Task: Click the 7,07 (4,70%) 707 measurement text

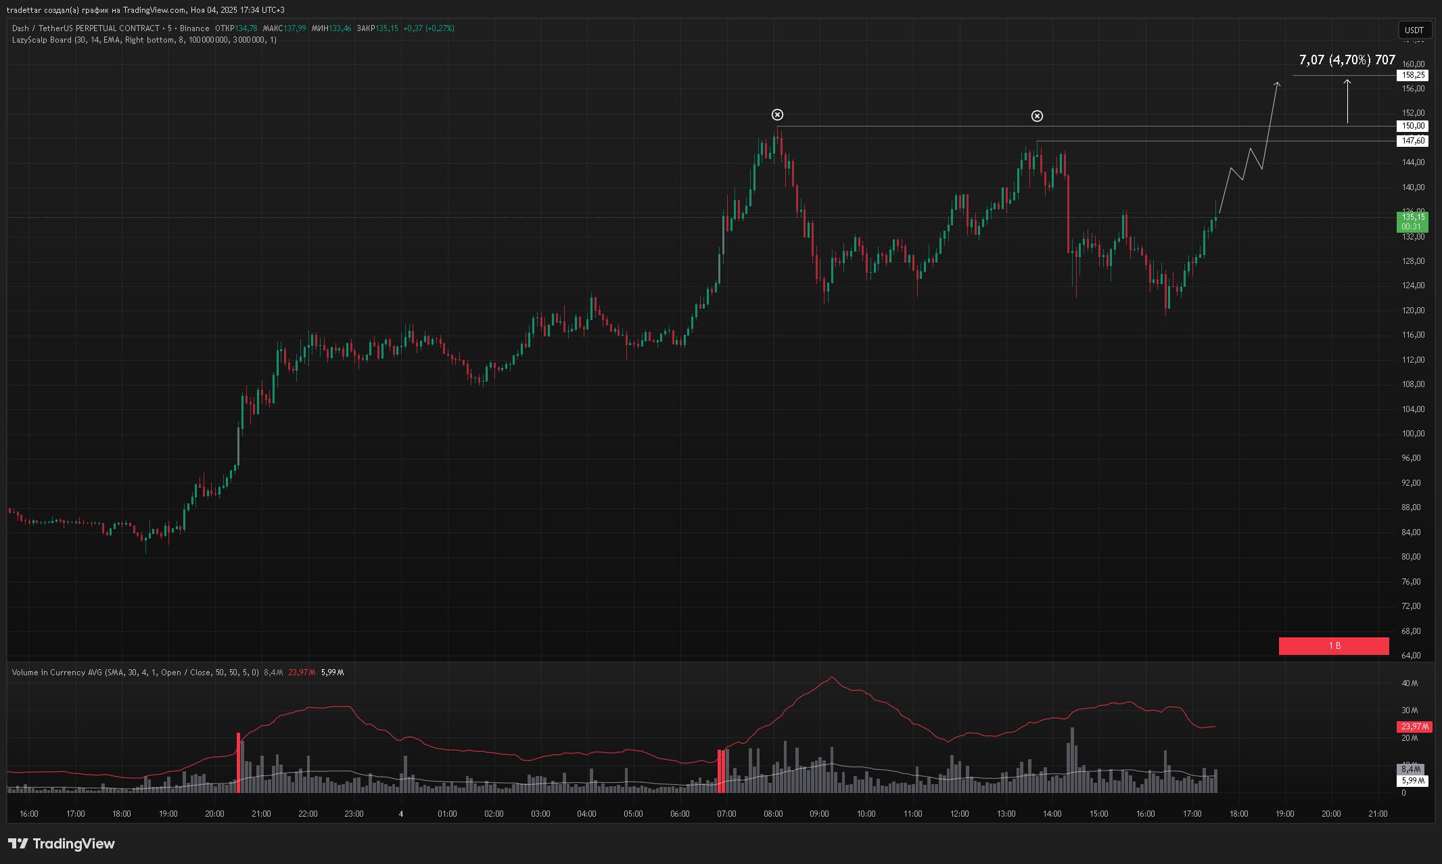Action: pos(1347,60)
